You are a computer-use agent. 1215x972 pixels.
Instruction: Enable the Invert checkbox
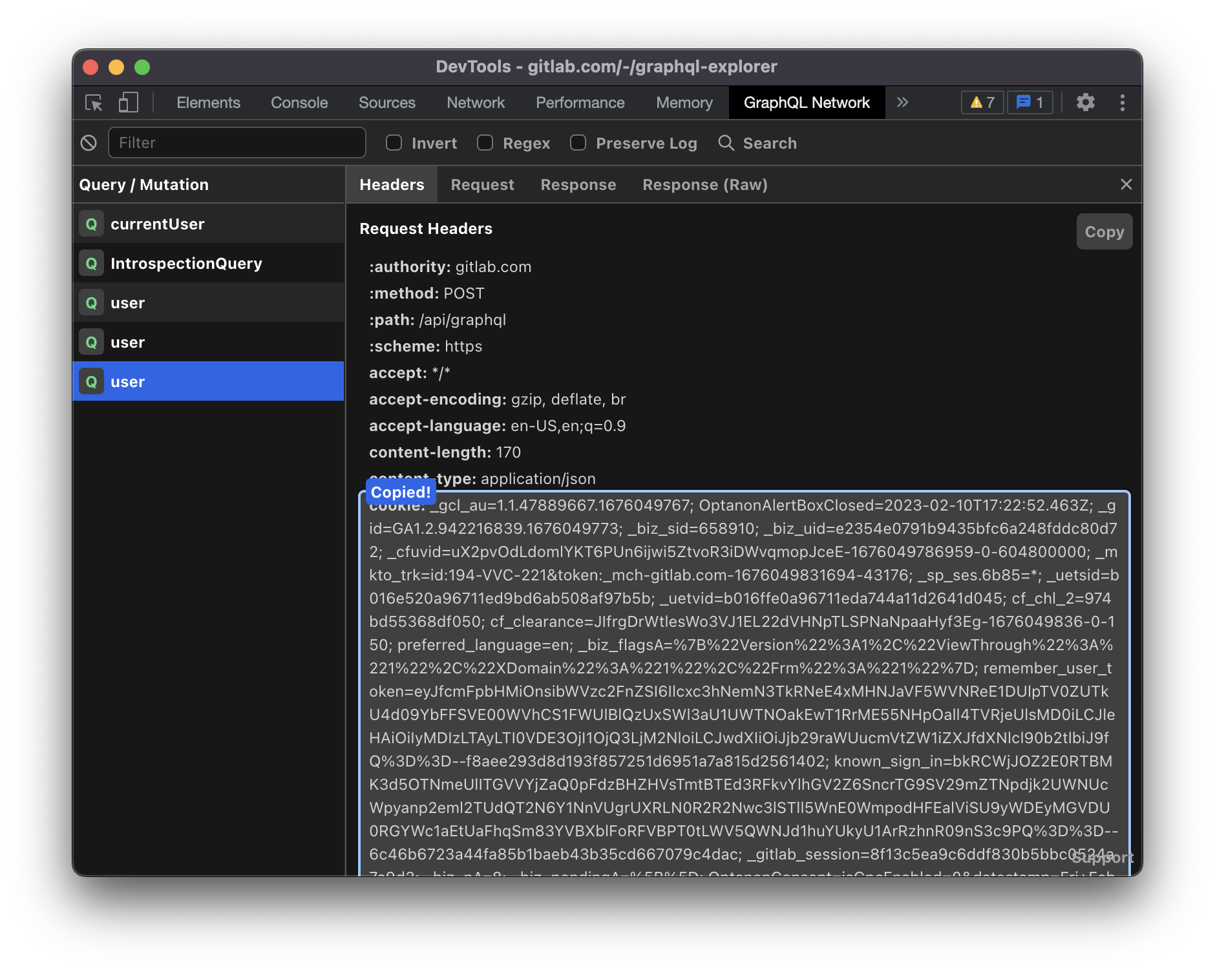(394, 143)
